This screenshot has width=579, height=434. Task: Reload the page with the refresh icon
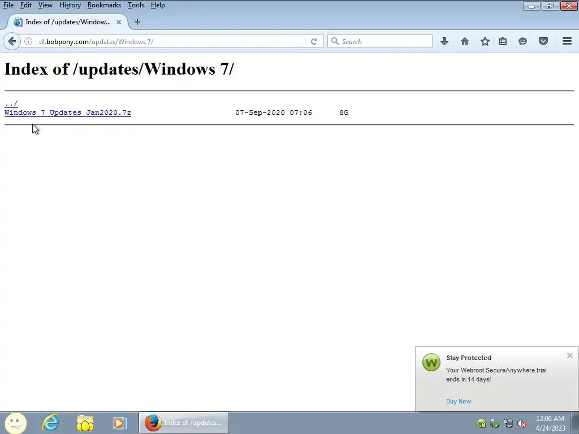click(x=314, y=41)
